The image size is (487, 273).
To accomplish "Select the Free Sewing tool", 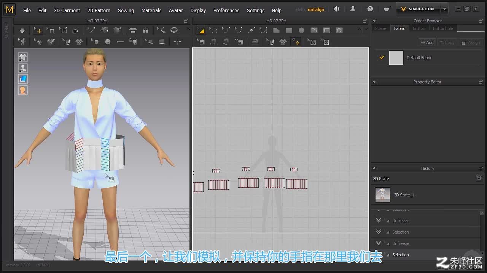I will click(226, 42).
